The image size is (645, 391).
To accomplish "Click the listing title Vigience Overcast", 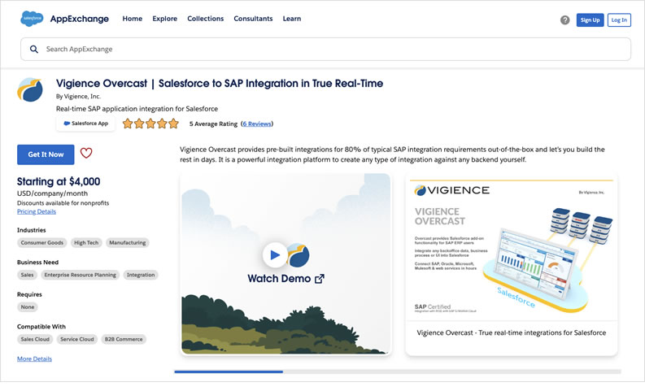I will click(x=220, y=84).
